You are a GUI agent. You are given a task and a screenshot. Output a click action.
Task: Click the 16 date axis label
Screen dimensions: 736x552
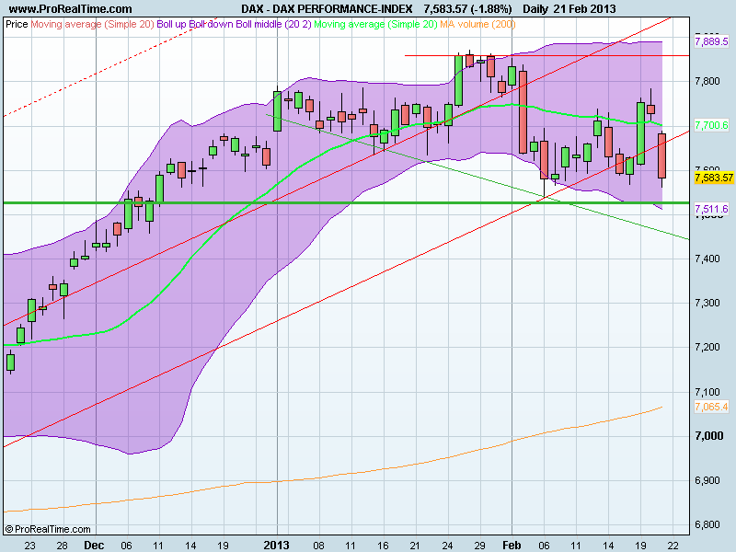click(383, 546)
